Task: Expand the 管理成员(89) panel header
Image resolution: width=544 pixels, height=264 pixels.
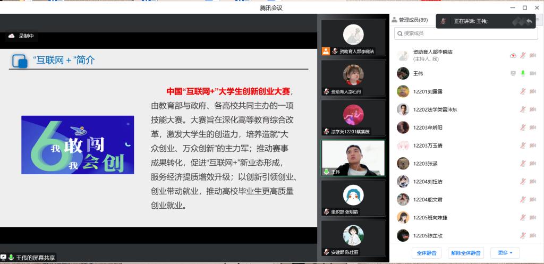Action: pyautogui.click(x=413, y=20)
